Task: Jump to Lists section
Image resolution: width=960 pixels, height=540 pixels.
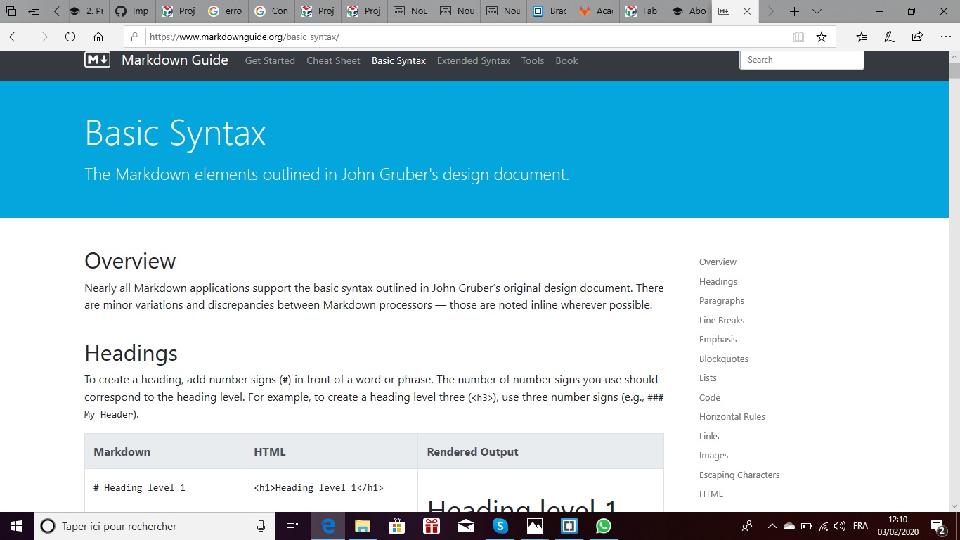Action: point(708,378)
